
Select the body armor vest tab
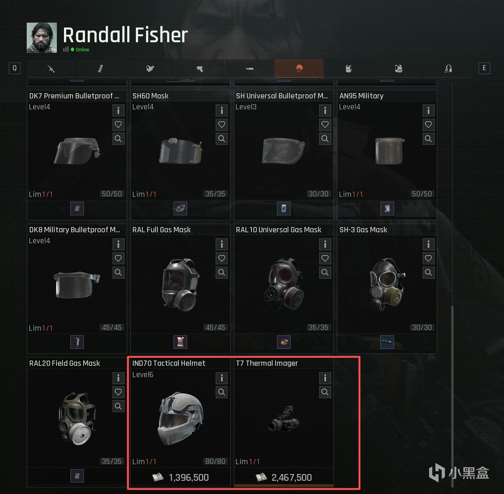coord(349,69)
